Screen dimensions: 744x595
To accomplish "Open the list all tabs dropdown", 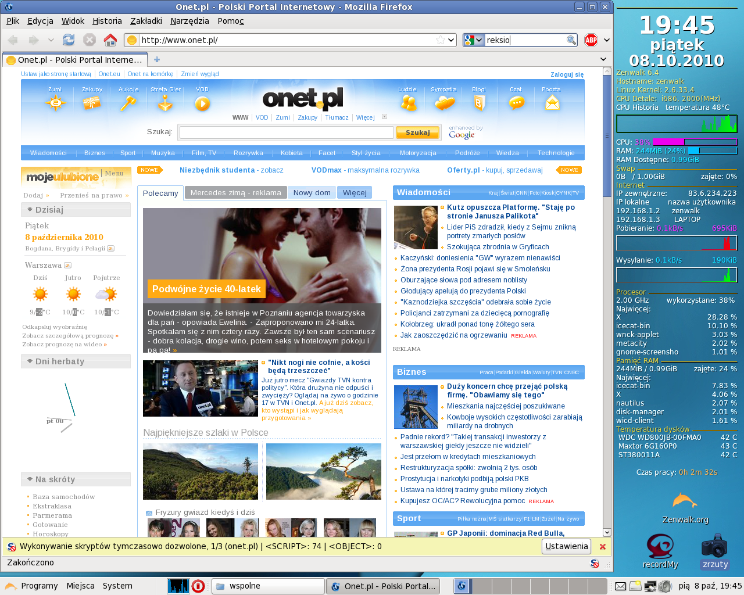I will point(603,59).
